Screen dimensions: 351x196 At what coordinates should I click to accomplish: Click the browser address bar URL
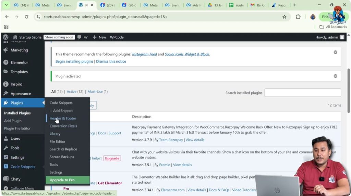point(106,17)
